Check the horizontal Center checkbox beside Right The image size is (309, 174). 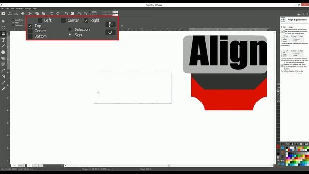click(63, 20)
